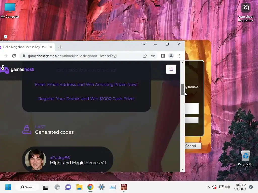Launch Microsoft Edge from taskbar
258x193 pixels.
(x=57, y=187)
